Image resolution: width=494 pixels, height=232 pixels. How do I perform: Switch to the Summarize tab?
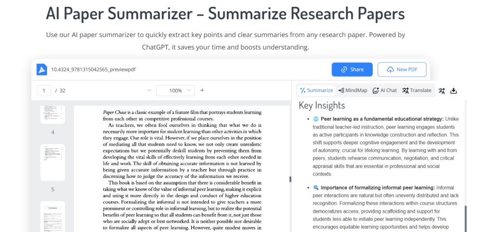point(316,90)
